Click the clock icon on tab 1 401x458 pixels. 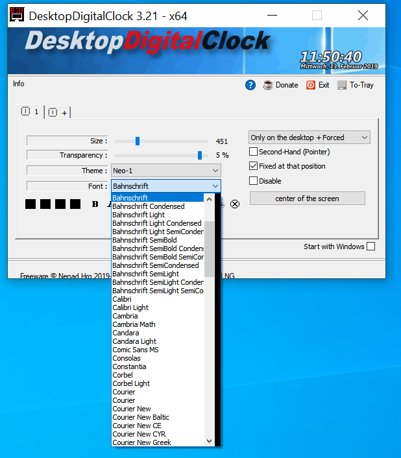[x=25, y=112]
